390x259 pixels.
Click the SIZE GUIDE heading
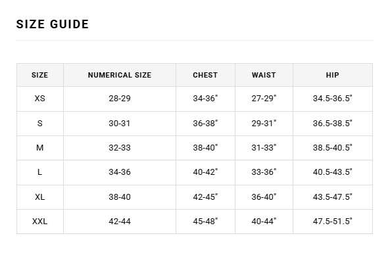[x=53, y=24]
